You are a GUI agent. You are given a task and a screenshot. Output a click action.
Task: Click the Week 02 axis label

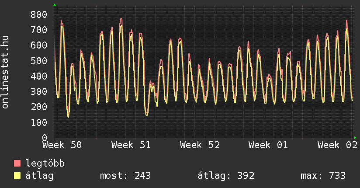click(337, 145)
